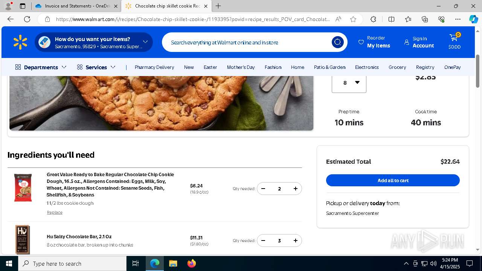The width and height of the screenshot is (482, 271).
Task: Click the Walmart search input field
Action: click(x=249, y=42)
